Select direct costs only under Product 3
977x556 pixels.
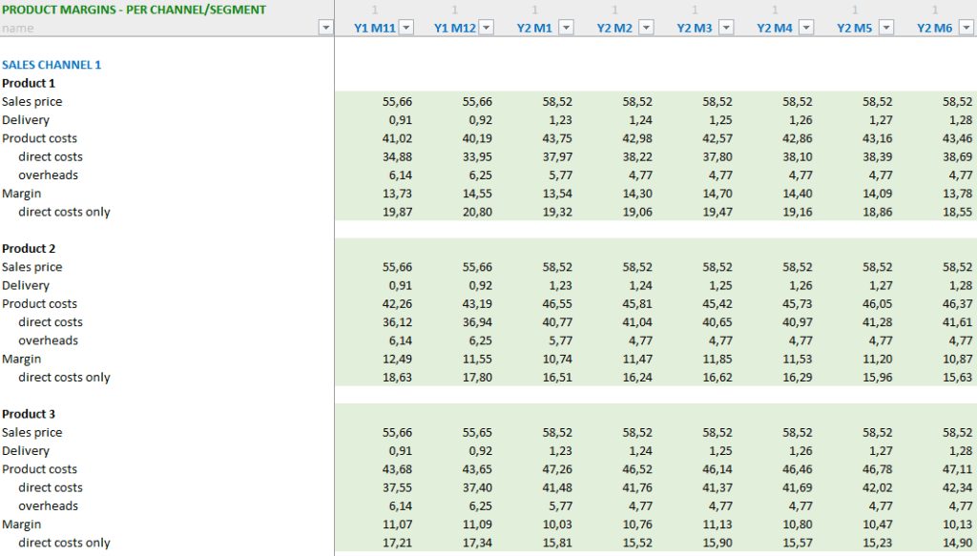pyautogui.click(x=64, y=543)
